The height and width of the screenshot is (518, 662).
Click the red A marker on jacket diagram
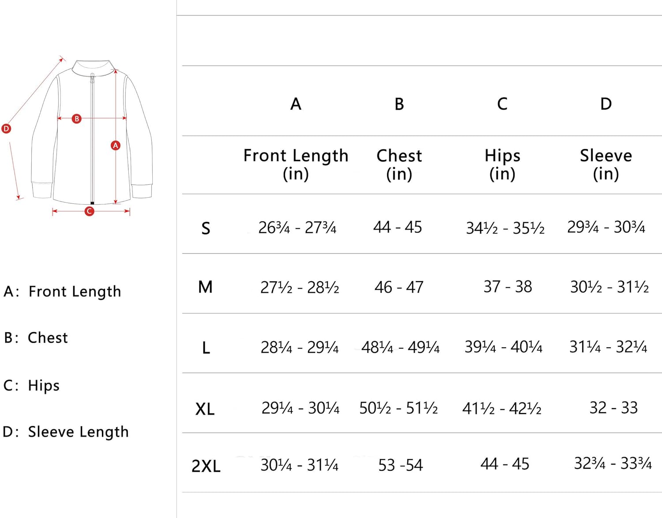[x=116, y=145]
